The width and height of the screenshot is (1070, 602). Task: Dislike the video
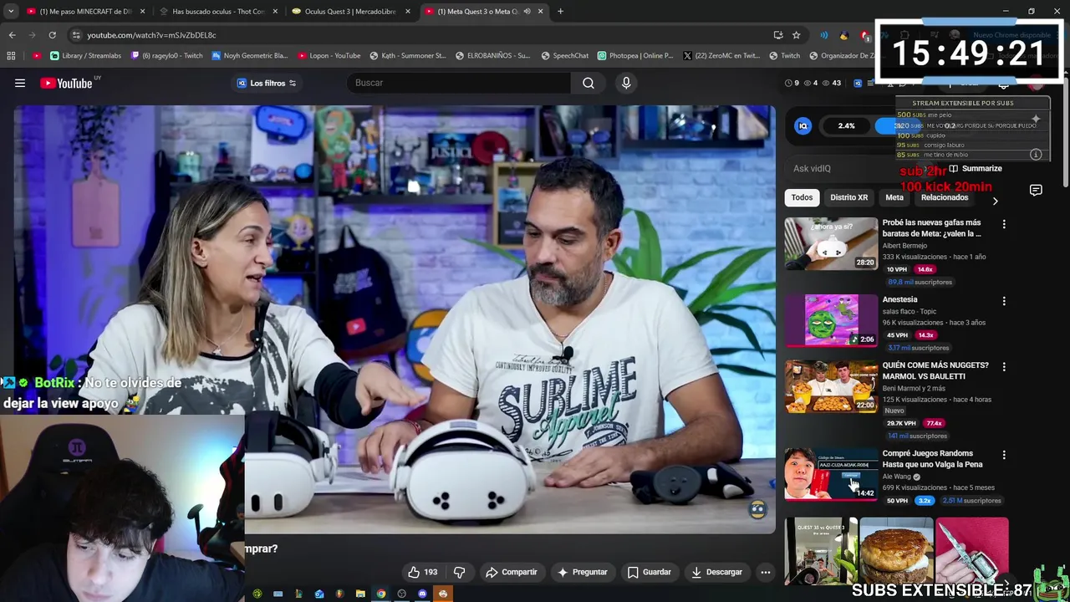(459, 572)
